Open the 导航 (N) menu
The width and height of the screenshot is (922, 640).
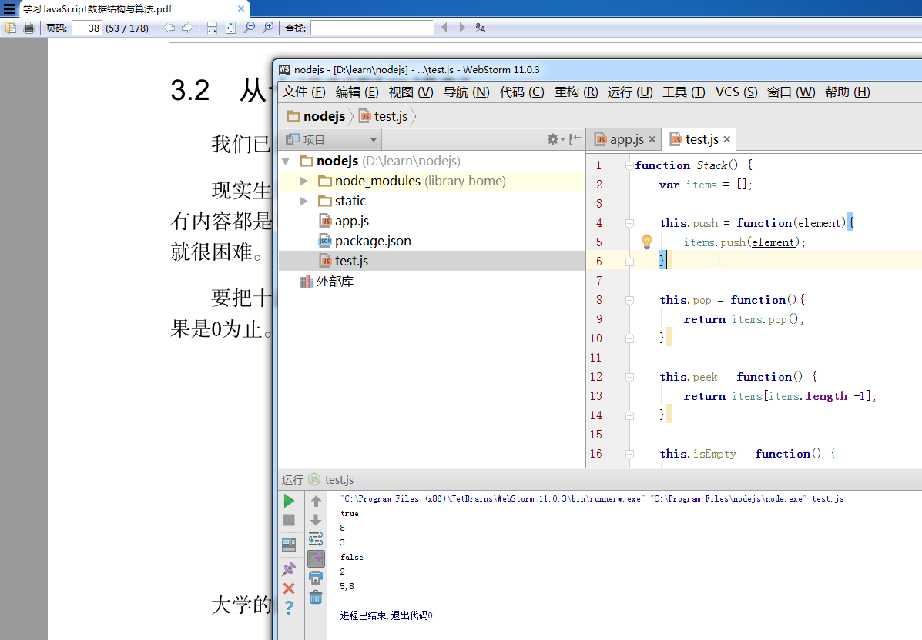[x=466, y=92]
